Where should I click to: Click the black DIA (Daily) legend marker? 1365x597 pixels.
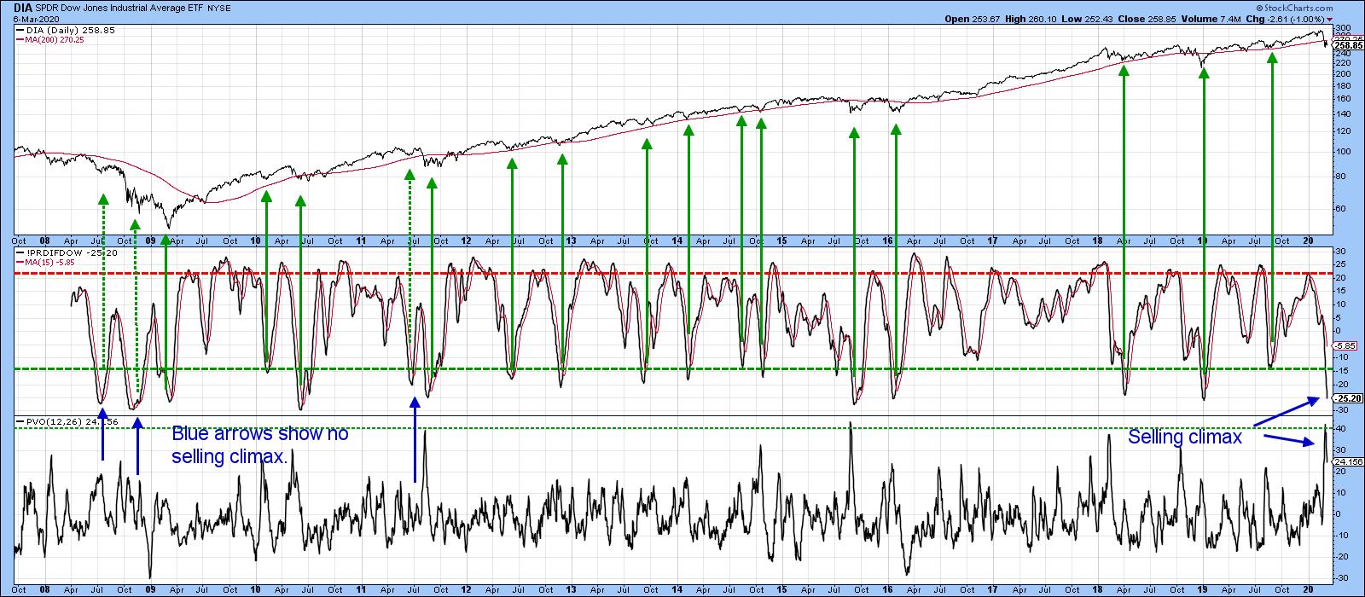tap(20, 29)
